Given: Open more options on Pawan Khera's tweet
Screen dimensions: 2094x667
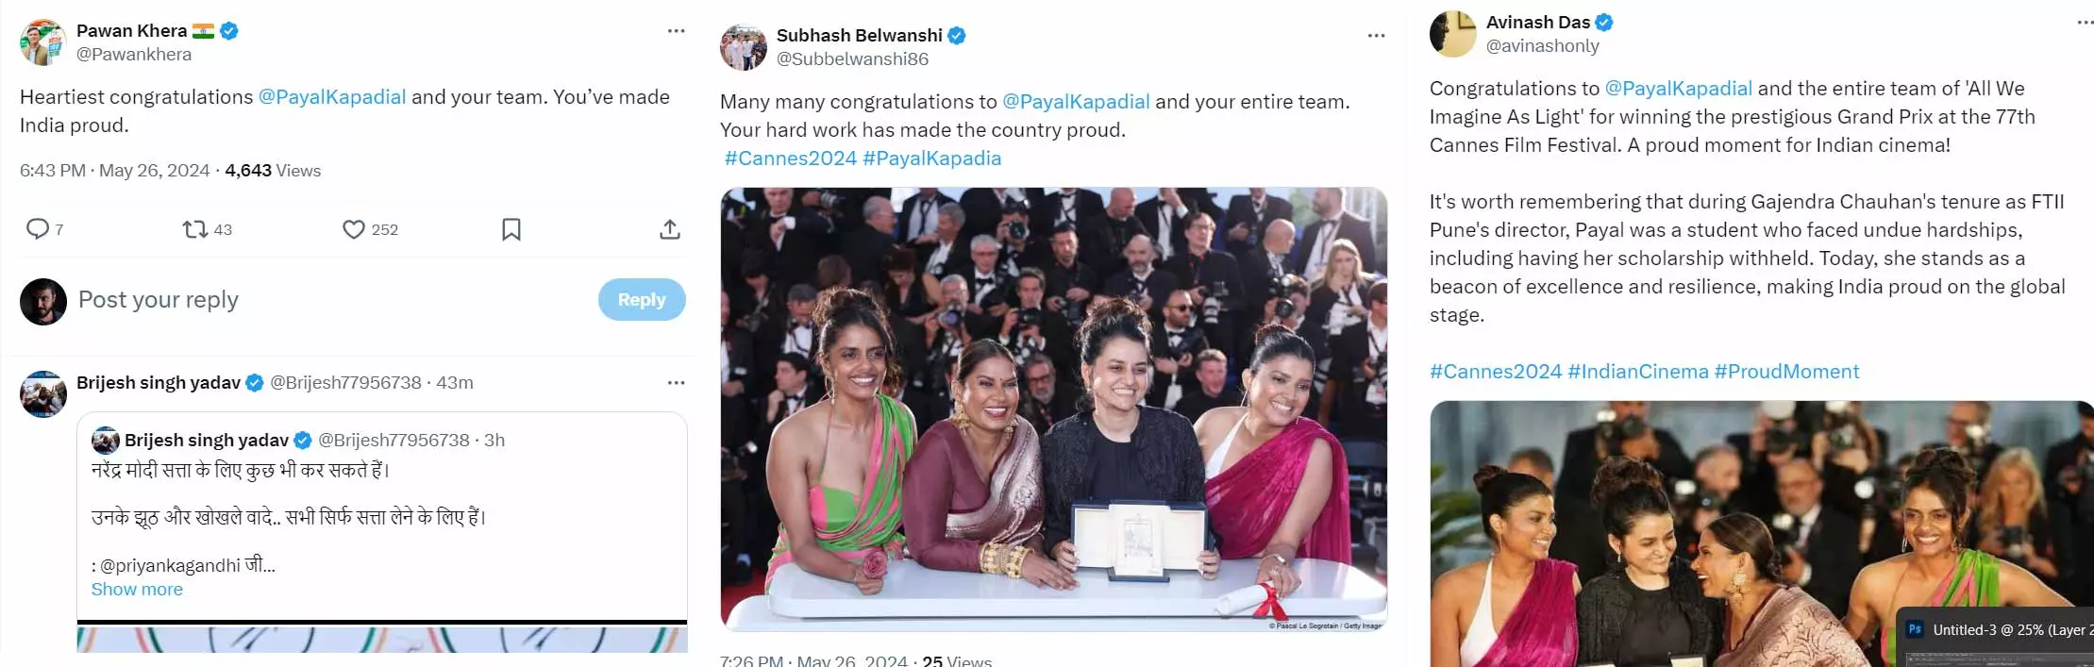Looking at the screenshot, I should [x=676, y=31].
